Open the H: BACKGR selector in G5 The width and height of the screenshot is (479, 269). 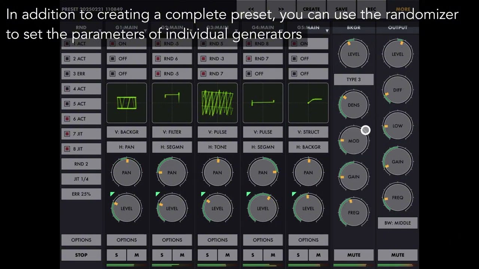308,147
